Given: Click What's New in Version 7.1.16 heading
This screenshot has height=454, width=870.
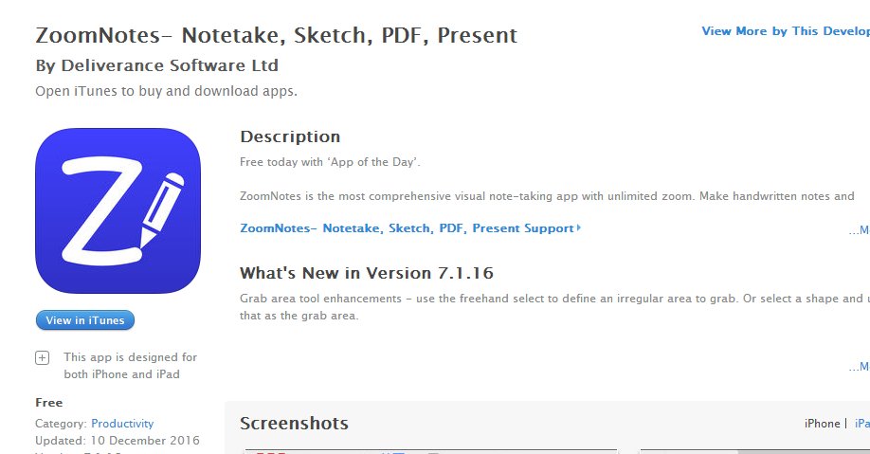Looking at the screenshot, I should pos(367,273).
